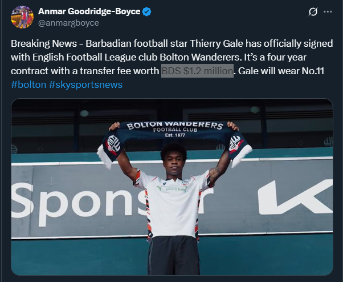Click the words Breaking News in the post
343x282 pixels.
click(x=44, y=43)
